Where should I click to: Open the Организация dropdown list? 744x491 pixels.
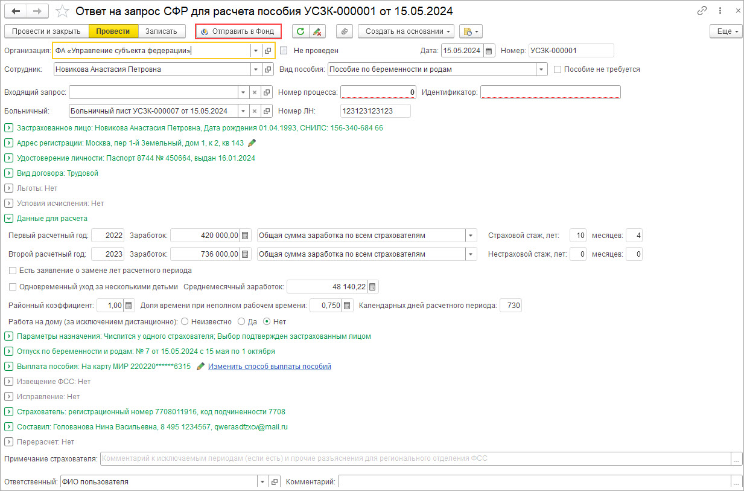(256, 51)
